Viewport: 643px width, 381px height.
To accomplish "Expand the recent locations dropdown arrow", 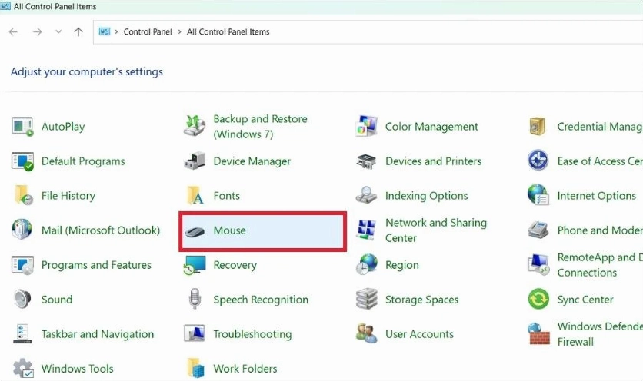I will pos(58,32).
